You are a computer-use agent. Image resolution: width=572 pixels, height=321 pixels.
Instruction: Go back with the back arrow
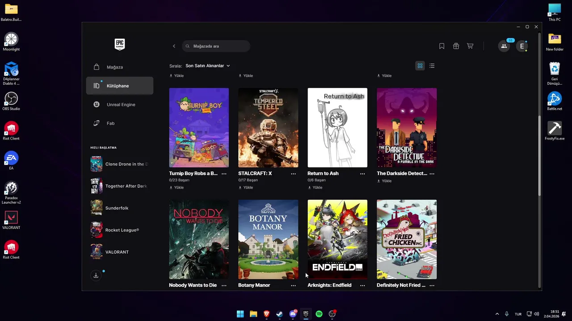[x=174, y=46]
